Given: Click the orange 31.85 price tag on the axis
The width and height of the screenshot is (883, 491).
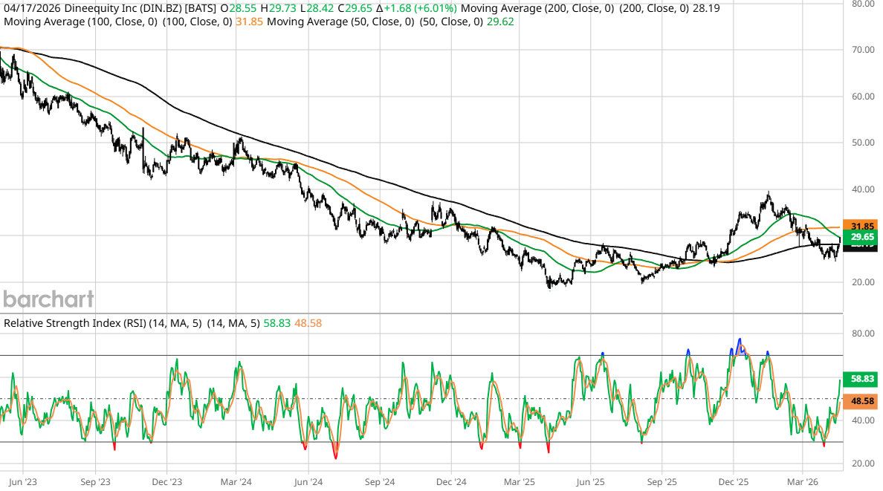Looking at the screenshot, I should point(861,227).
